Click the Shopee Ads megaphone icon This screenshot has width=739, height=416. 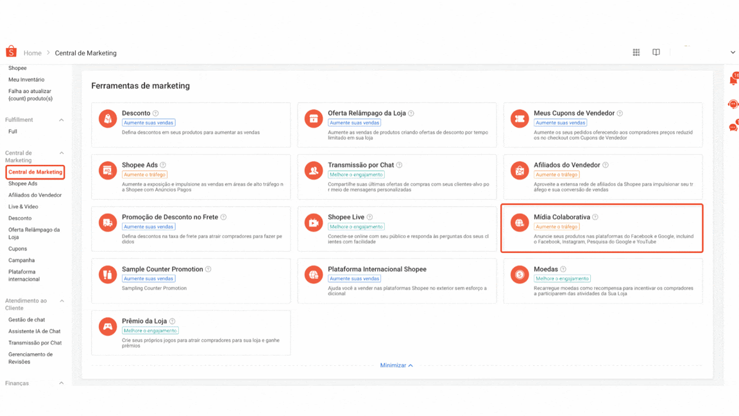point(107,170)
